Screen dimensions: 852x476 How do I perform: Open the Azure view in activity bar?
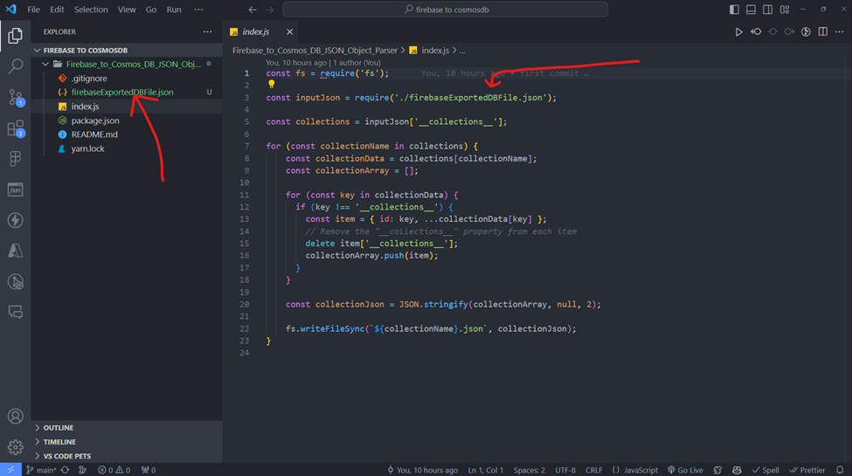(x=15, y=251)
